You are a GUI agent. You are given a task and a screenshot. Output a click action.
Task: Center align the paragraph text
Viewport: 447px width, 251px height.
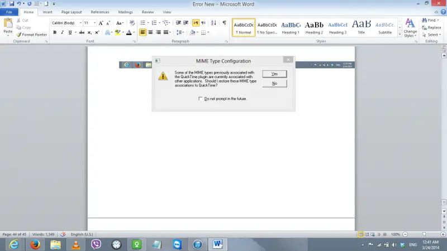coord(150,32)
